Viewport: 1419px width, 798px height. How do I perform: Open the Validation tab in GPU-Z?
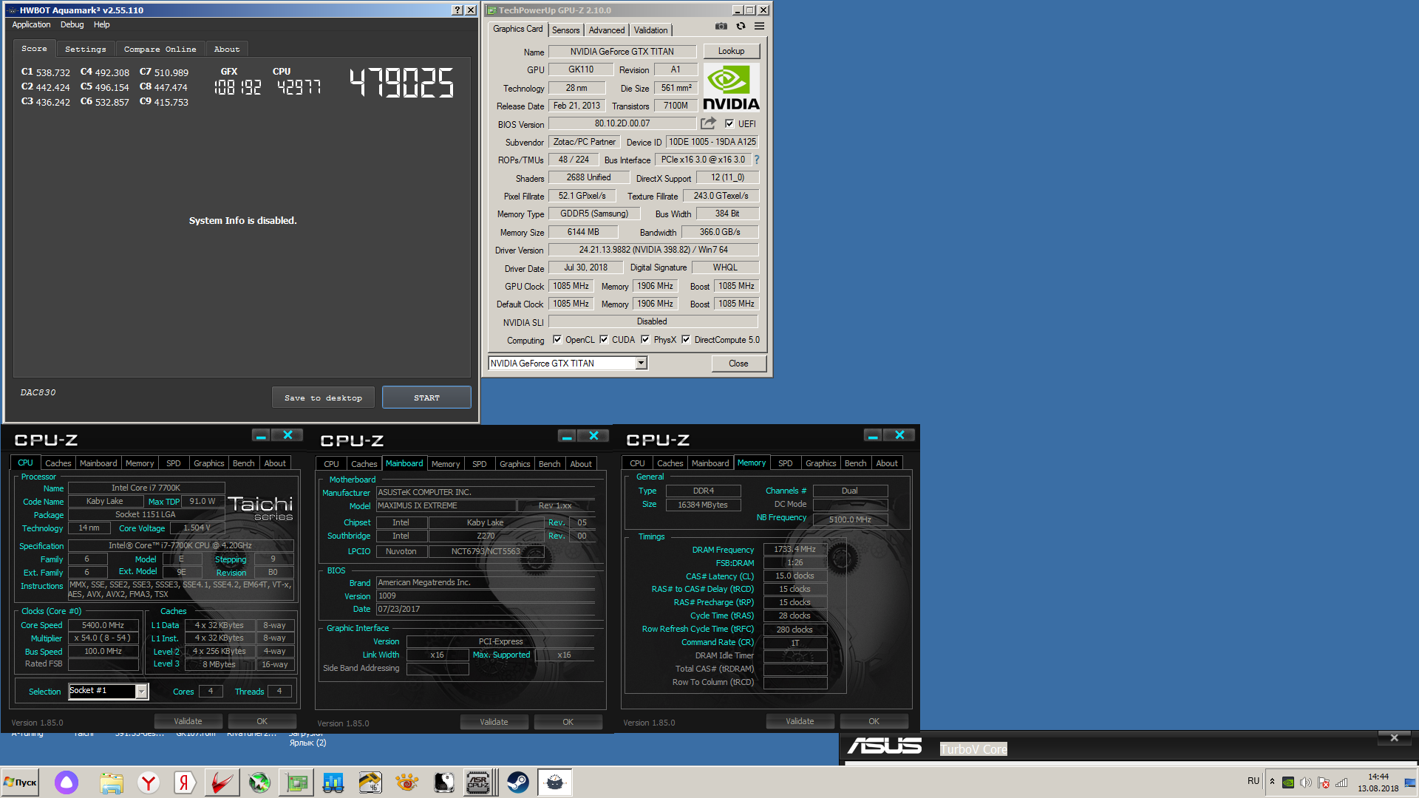pos(650,30)
